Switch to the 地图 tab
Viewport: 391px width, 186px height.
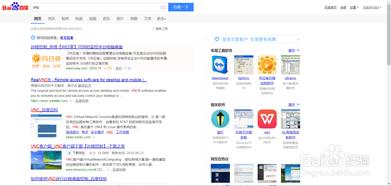pyautogui.click(x=134, y=19)
